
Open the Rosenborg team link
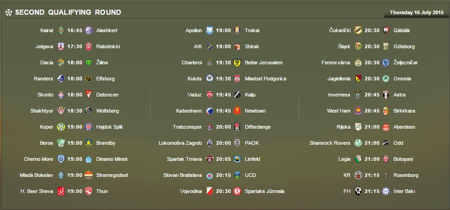pos(406,175)
